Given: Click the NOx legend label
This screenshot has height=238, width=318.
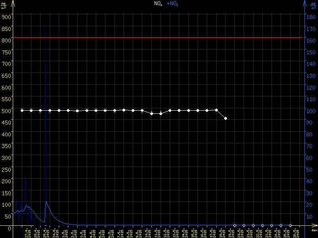Looking at the screenshot, I should (x=158, y=4).
